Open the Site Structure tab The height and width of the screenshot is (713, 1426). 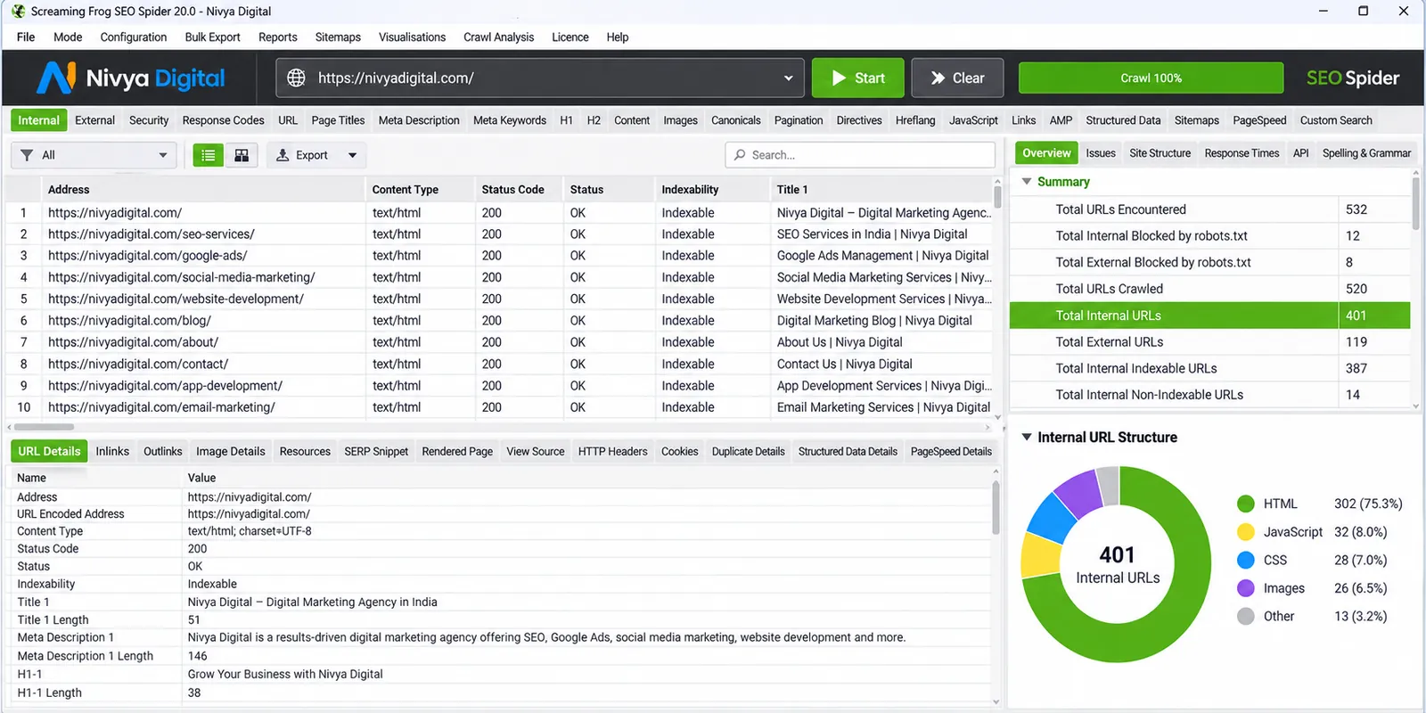click(1160, 153)
